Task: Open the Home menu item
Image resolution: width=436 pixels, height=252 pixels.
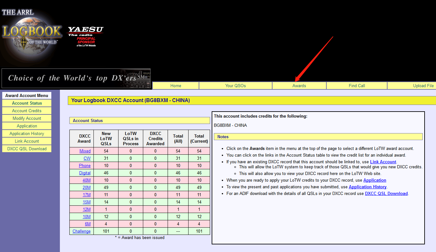Action: (176, 86)
